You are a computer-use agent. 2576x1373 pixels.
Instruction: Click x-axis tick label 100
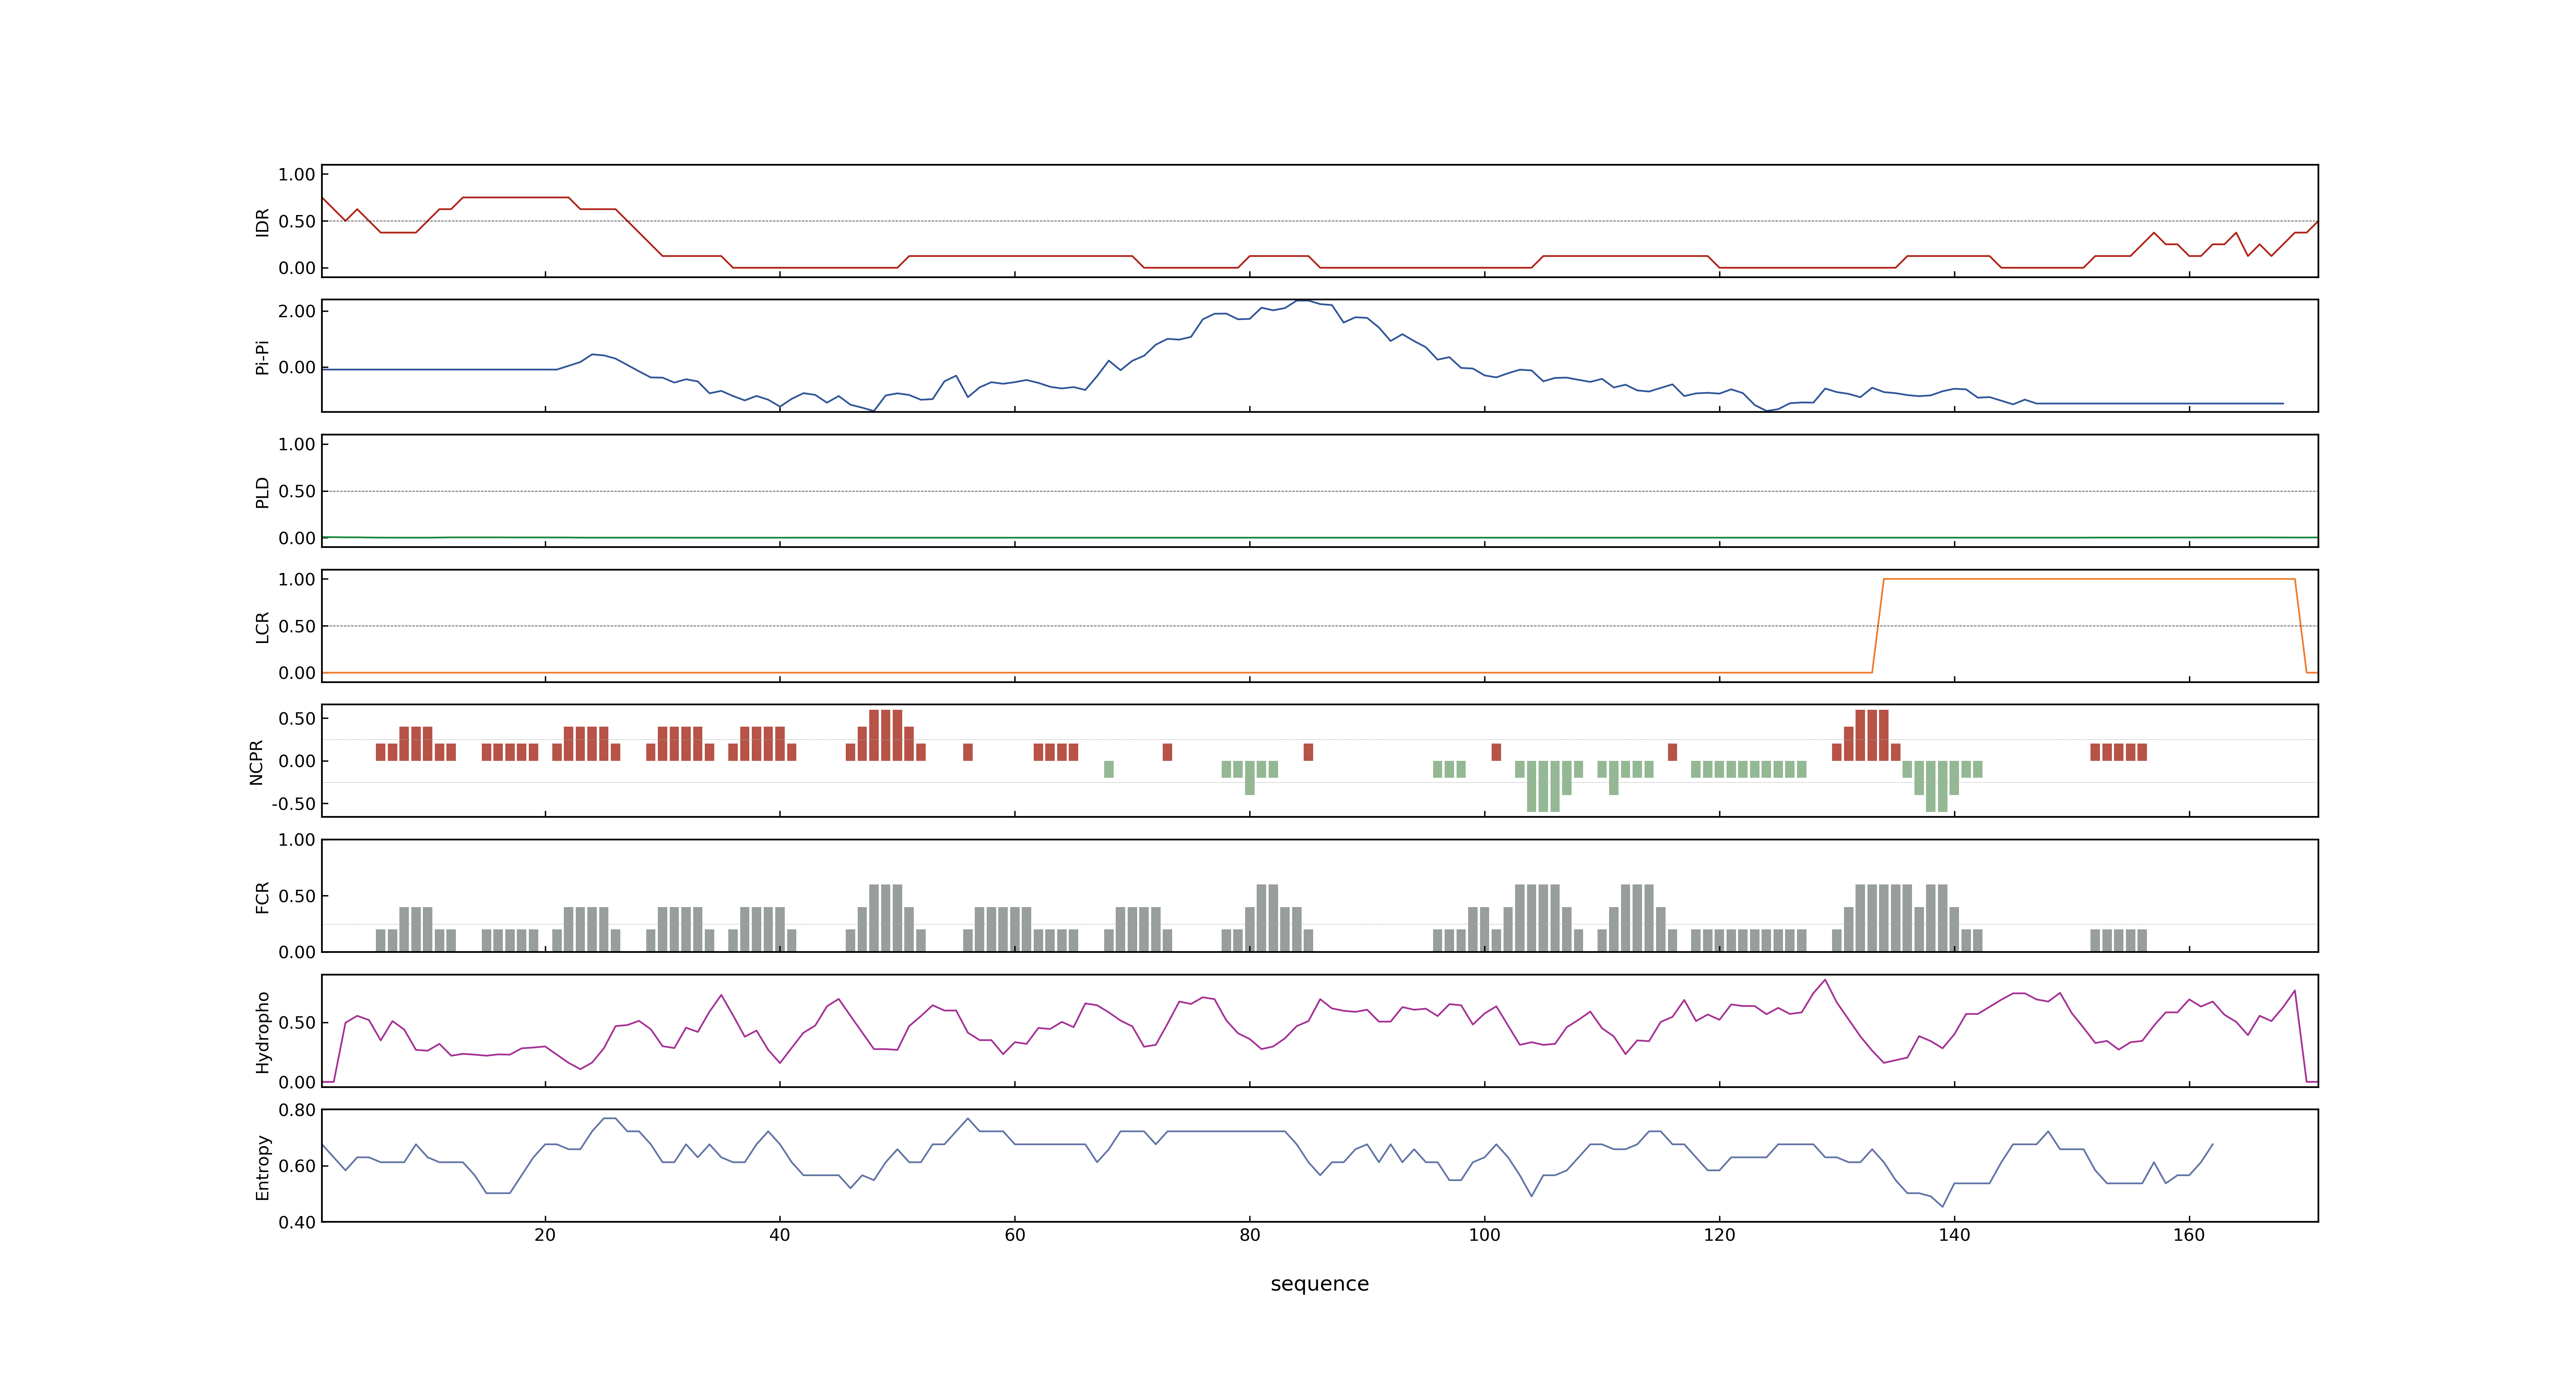click(x=1484, y=1234)
